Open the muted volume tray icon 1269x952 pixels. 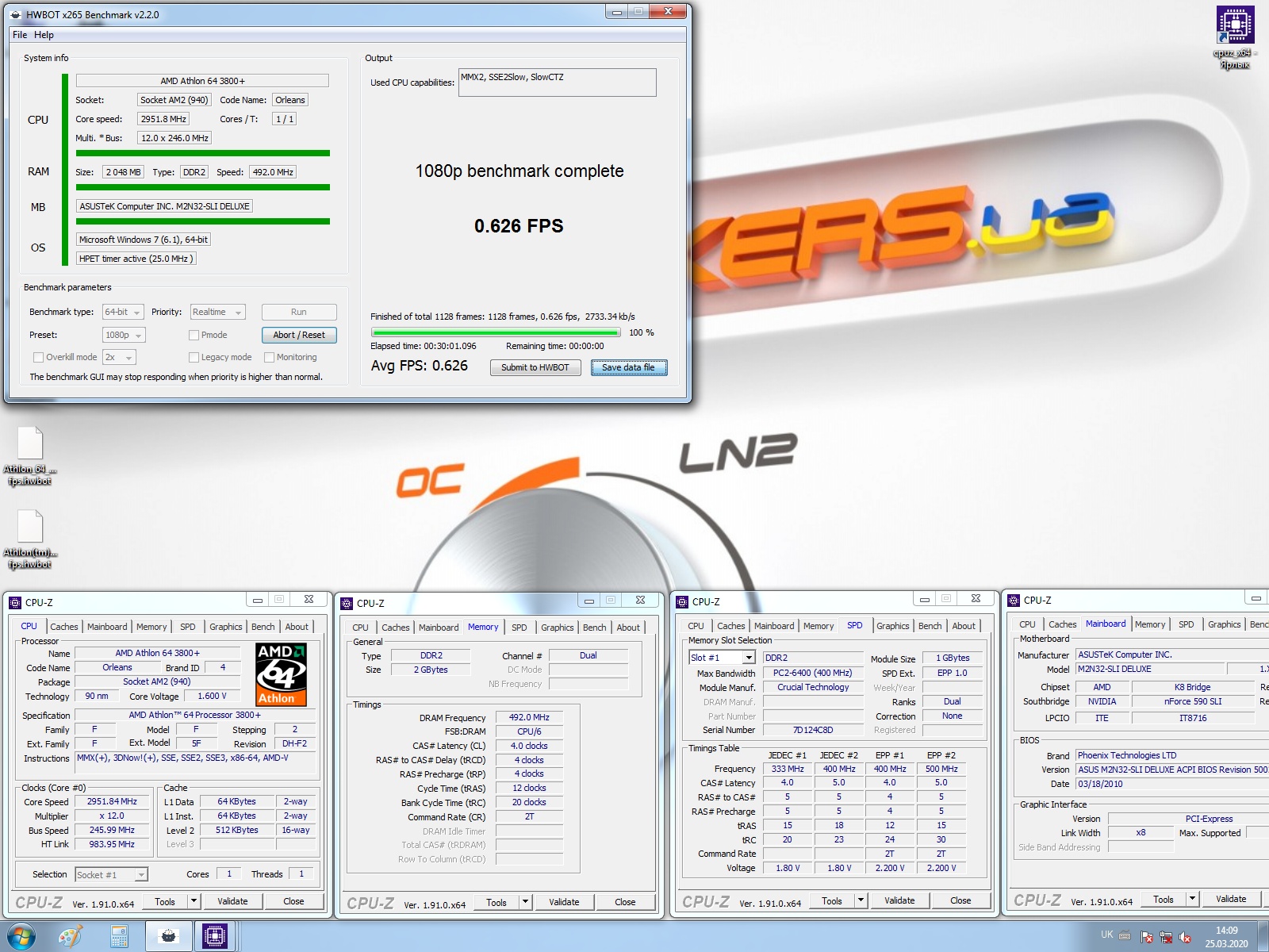point(1185,937)
